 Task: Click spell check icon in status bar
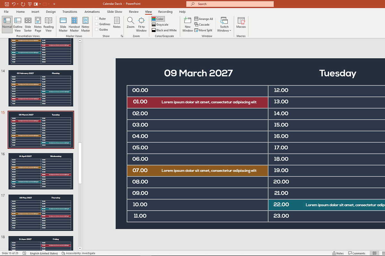click(24, 253)
